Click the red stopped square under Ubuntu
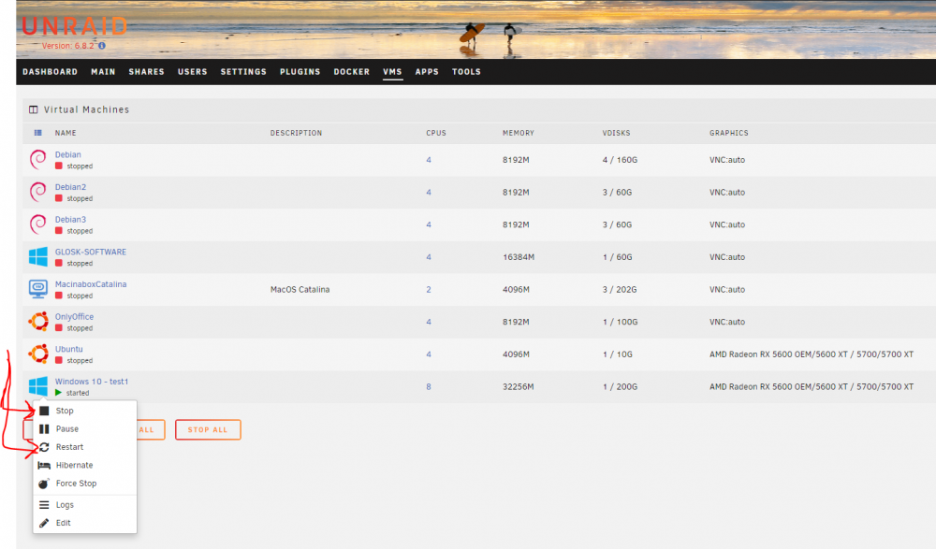Viewport: 936px width, 549px height. tap(58, 360)
